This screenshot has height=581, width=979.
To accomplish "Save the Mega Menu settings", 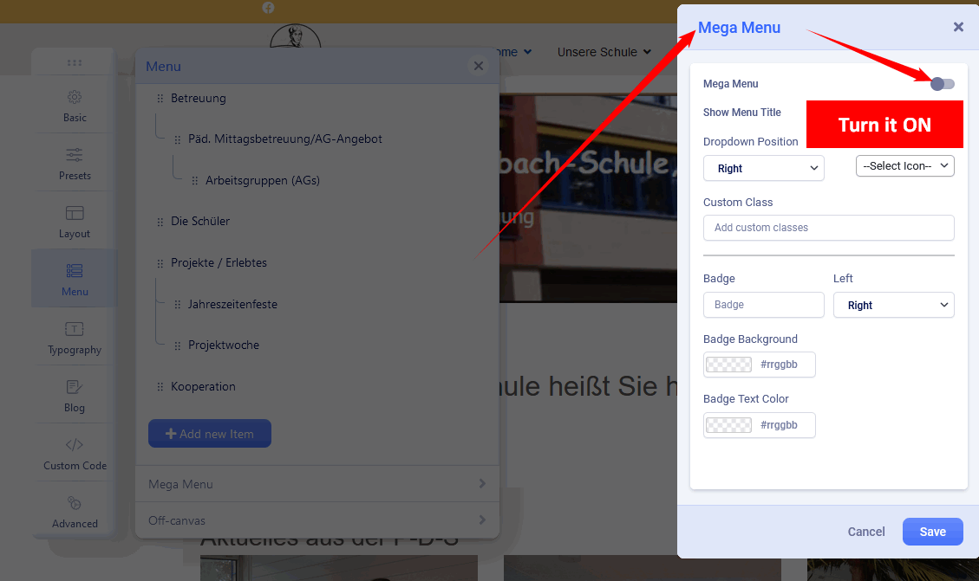I will coord(932,532).
